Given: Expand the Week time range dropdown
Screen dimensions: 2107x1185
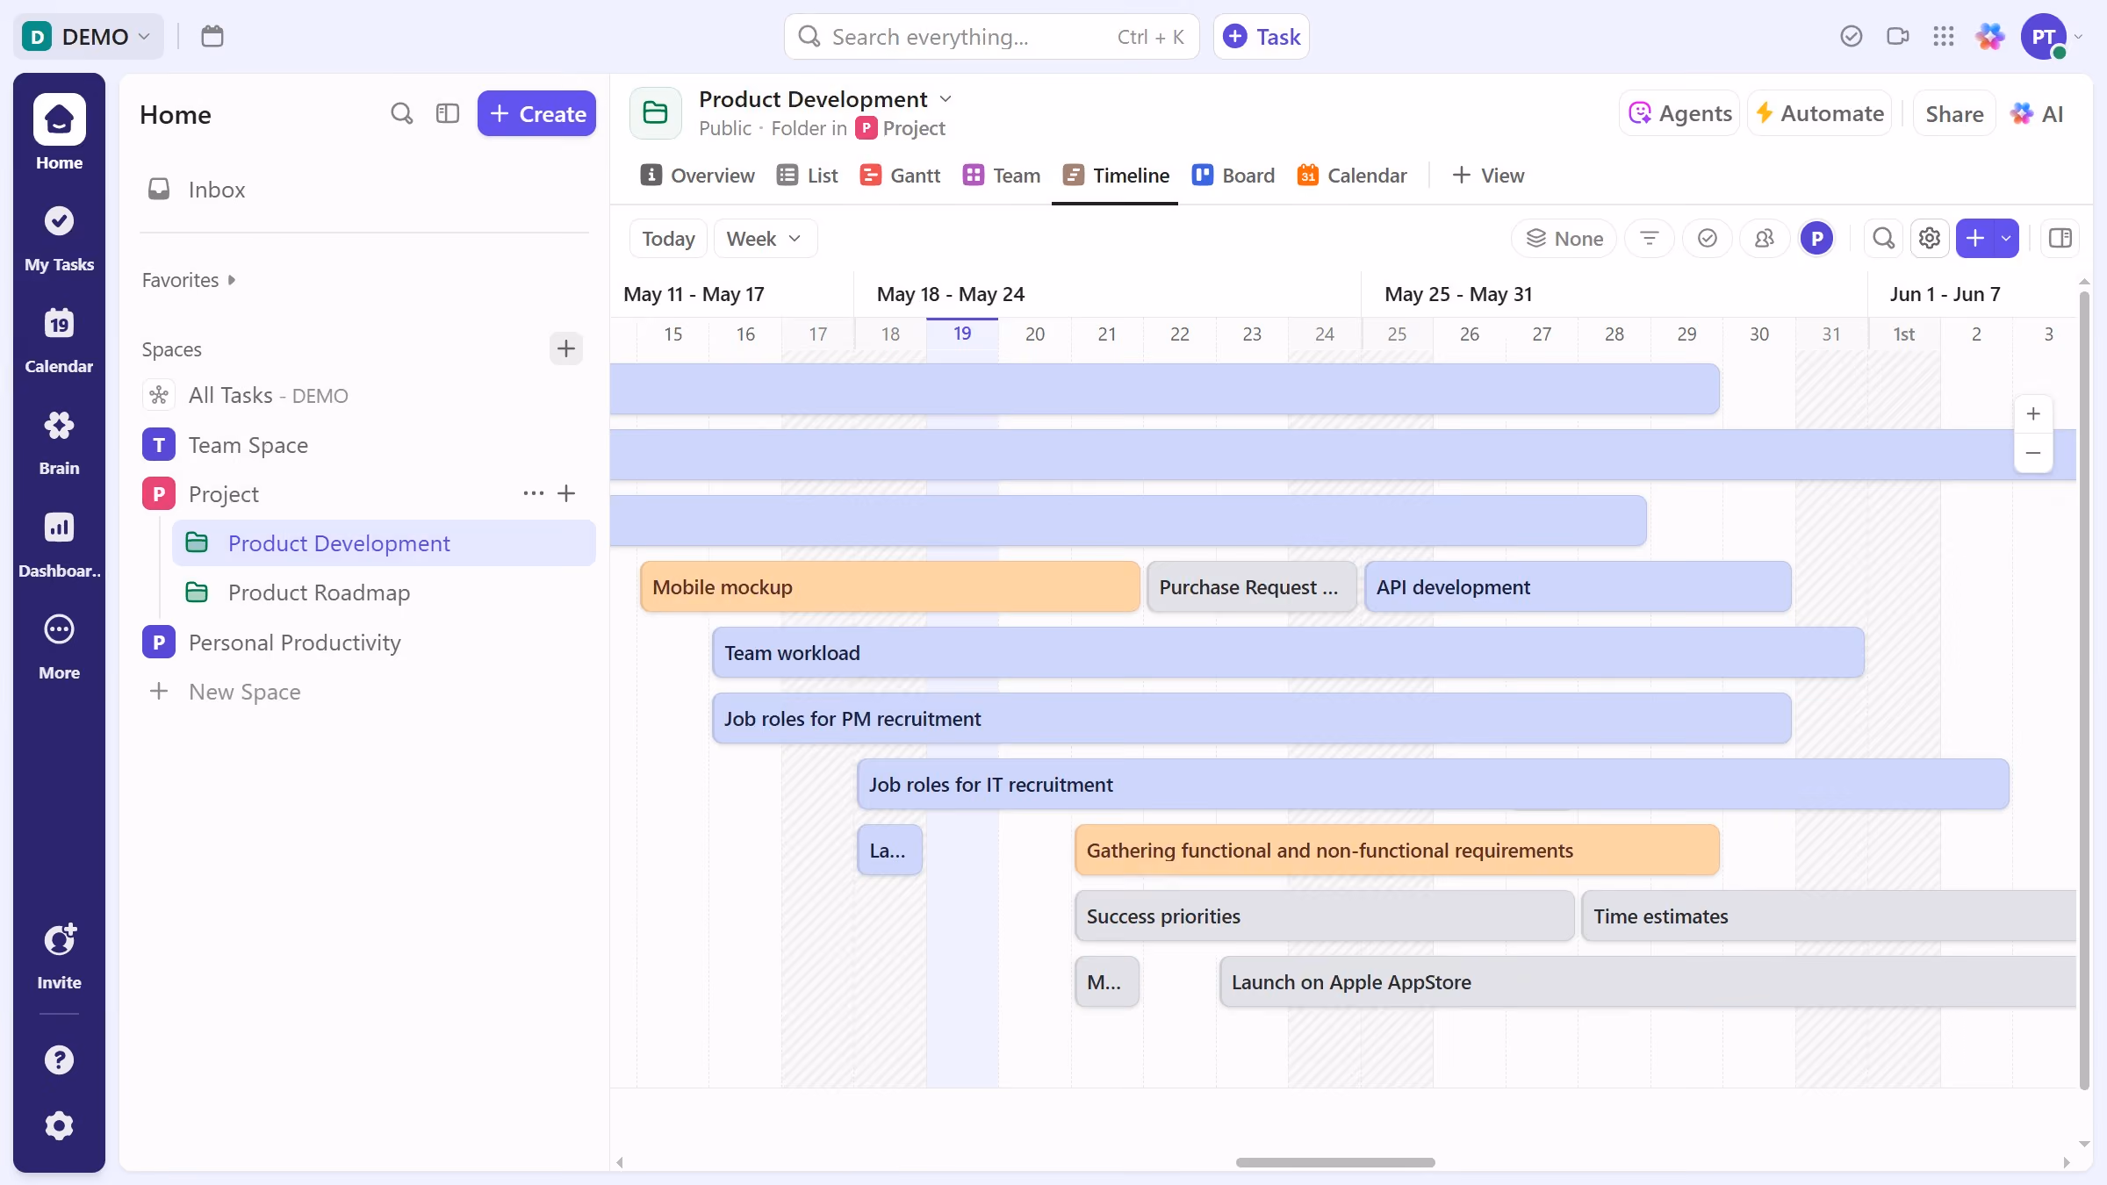Looking at the screenshot, I should pyautogui.click(x=765, y=239).
